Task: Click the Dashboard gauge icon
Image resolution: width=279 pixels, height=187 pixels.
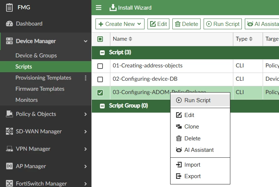Action: 9,24
